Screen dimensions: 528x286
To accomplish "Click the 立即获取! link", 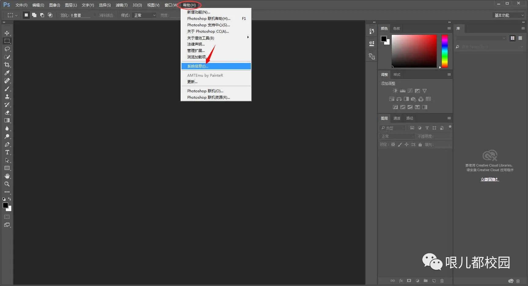I will [x=490, y=179].
